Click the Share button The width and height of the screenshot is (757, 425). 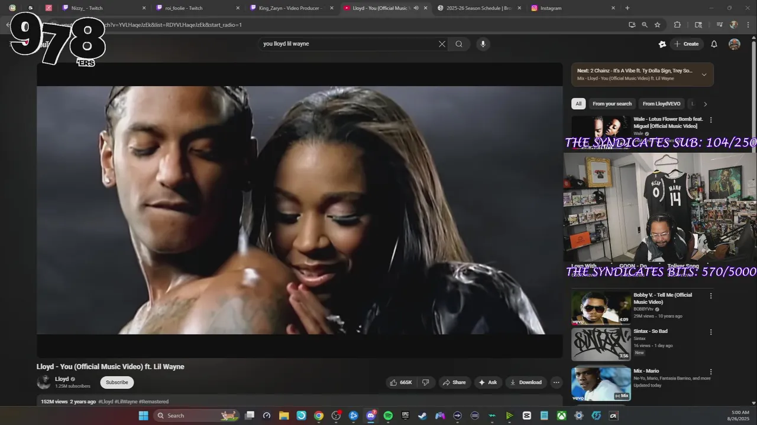tap(454, 382)
